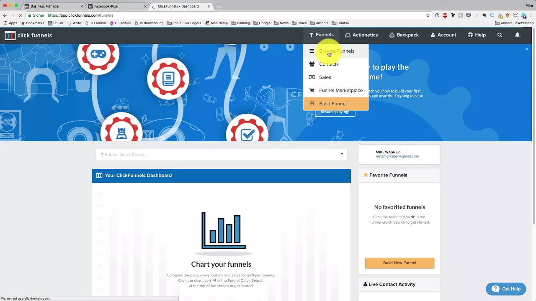Screen dimensions: 536x301
Task: Open the Banking bookmark folder
Action: click(x=241, y=23)
